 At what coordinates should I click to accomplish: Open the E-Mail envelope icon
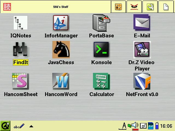pyautogui.click(x=142, y=22)
